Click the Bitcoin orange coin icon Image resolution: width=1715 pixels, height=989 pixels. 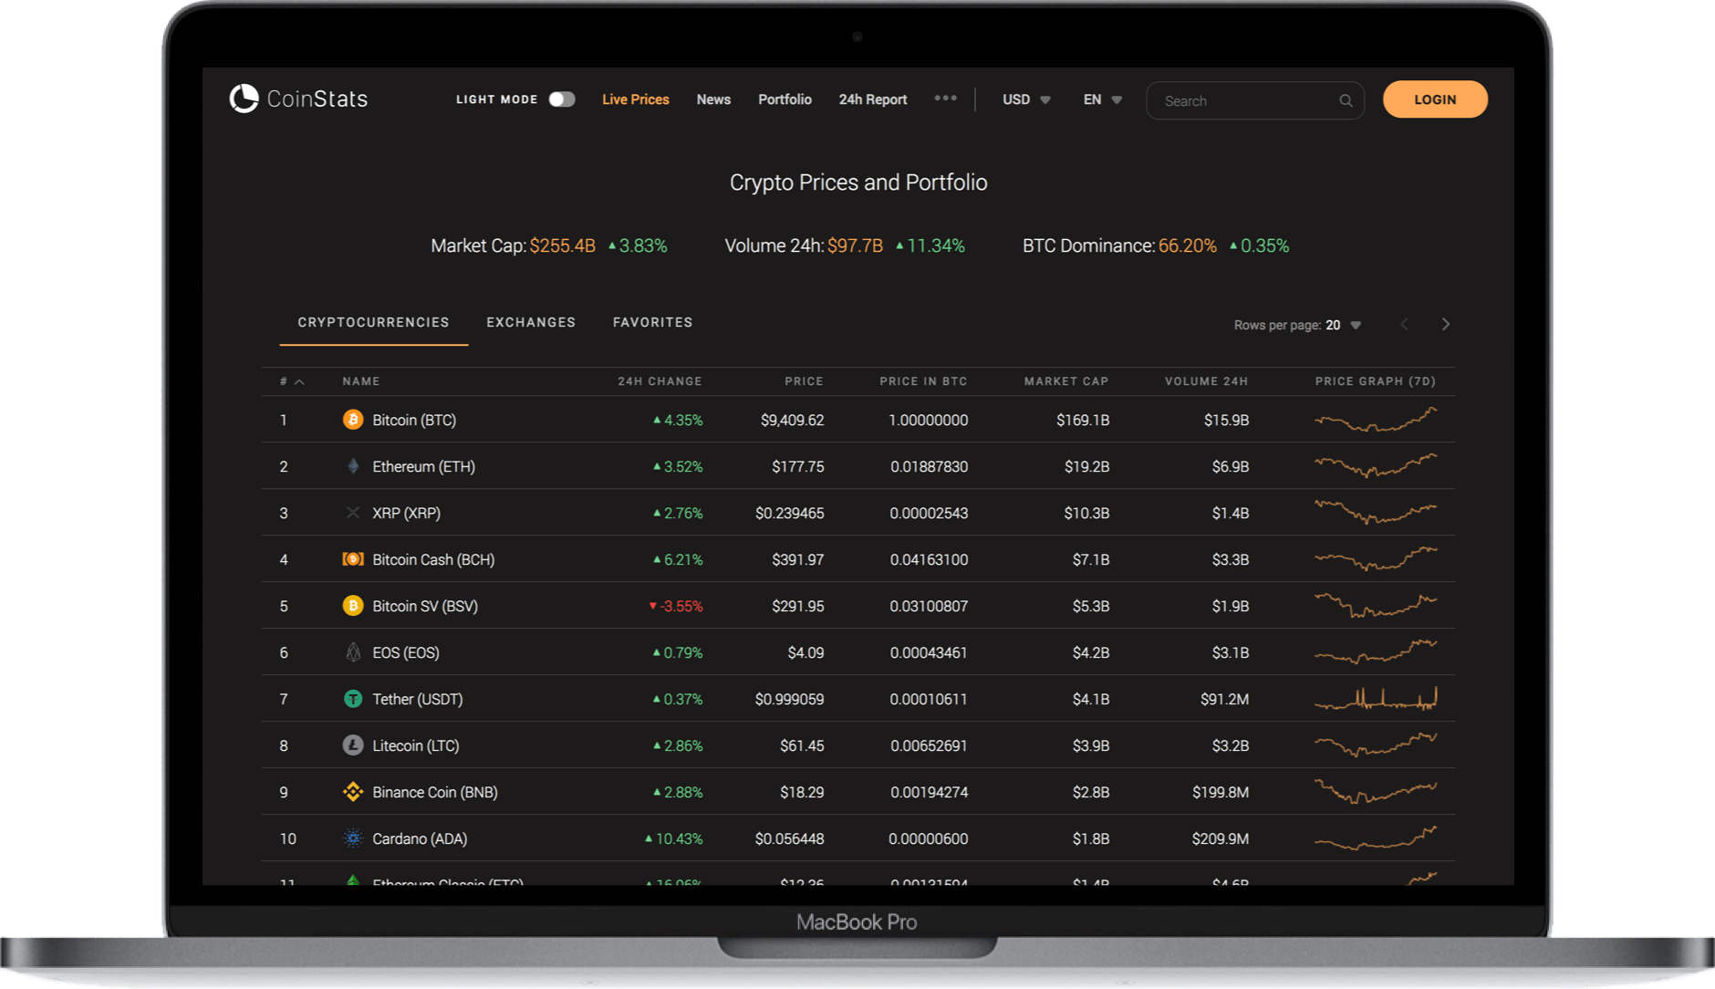tap(353, 420)
